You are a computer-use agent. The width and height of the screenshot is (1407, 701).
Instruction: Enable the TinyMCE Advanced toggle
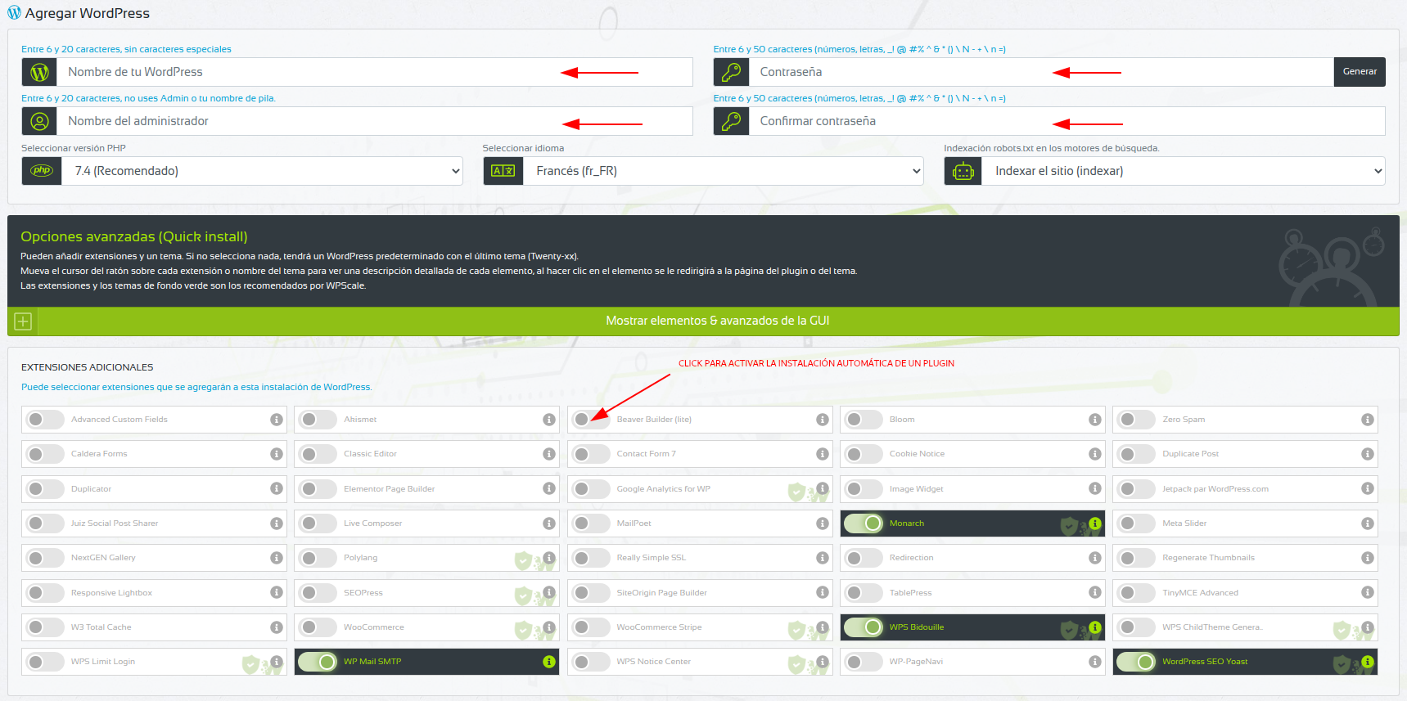click(x=1136, y=593)
